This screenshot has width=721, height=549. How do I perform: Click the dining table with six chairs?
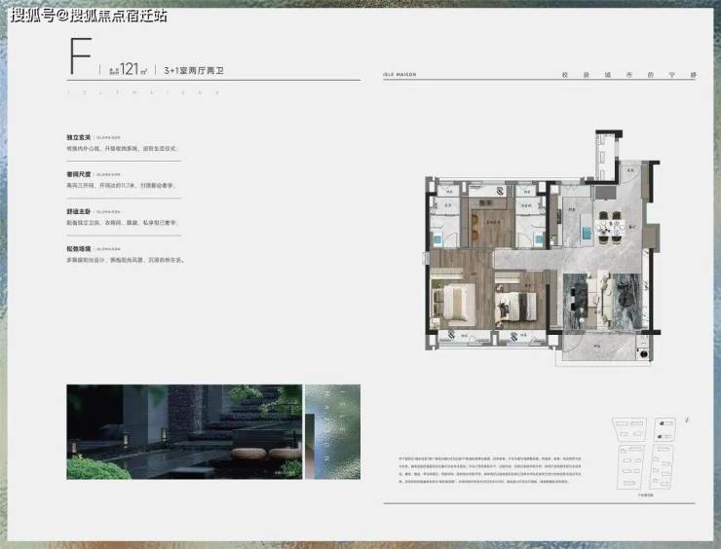[611, 227]
